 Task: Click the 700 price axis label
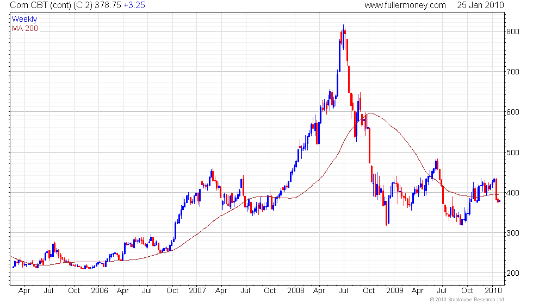[x=512, y=72]
